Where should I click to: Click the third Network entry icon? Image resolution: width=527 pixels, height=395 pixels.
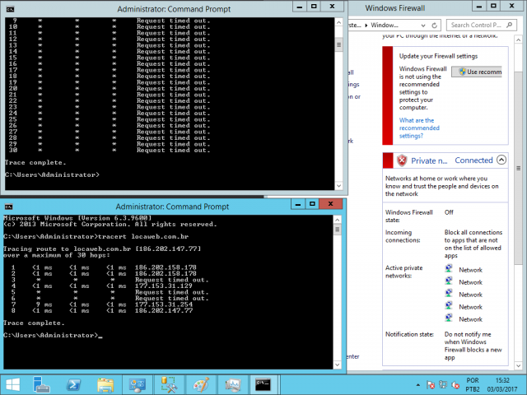coord(449,294)
